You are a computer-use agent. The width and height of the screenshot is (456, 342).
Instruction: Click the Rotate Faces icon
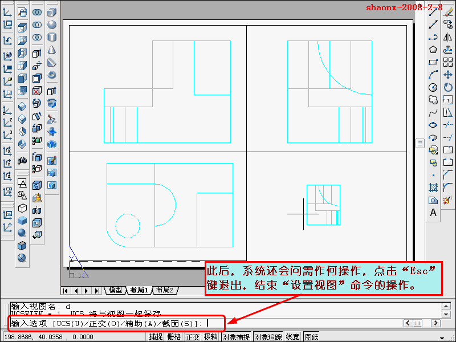37,104
